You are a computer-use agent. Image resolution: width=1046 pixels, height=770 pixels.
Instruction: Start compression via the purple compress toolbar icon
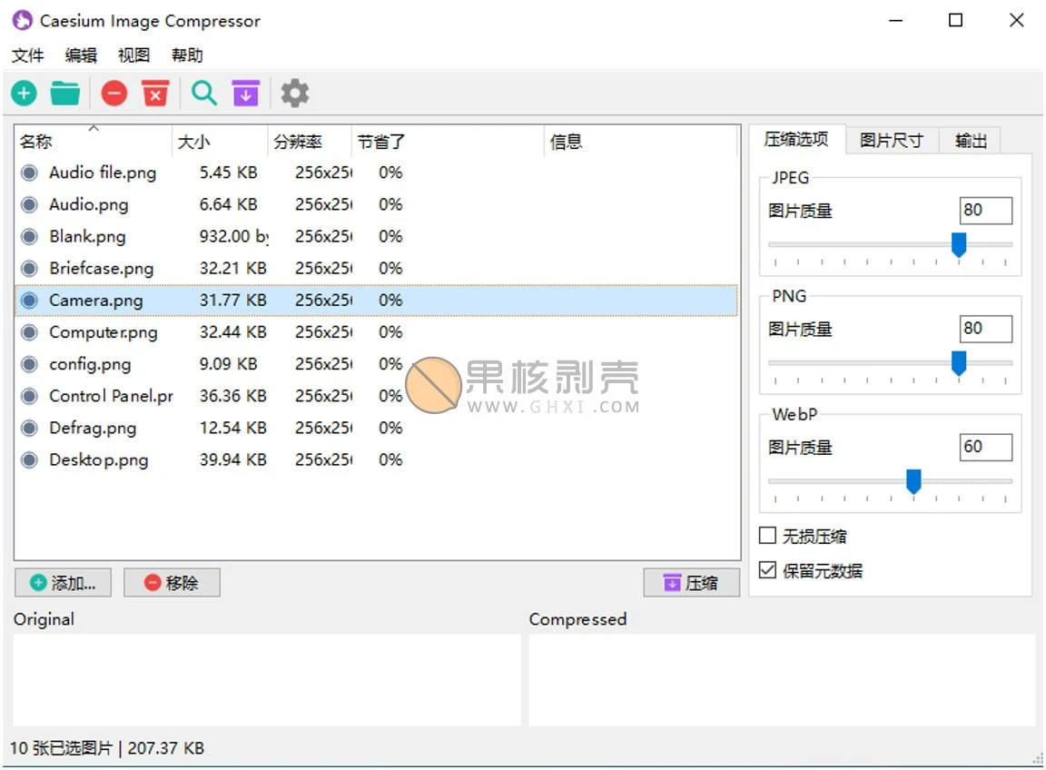pyautogui.click(x=245, y=93)
